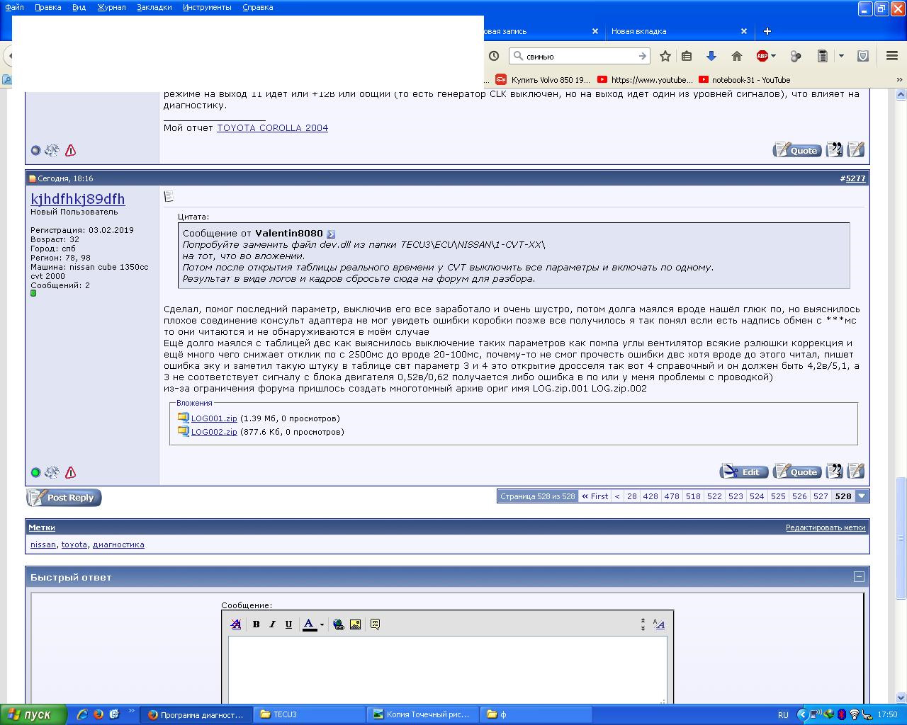Open text color dropdown arrow in editor
Screen dimensions: 907x725
coord(322,624)
